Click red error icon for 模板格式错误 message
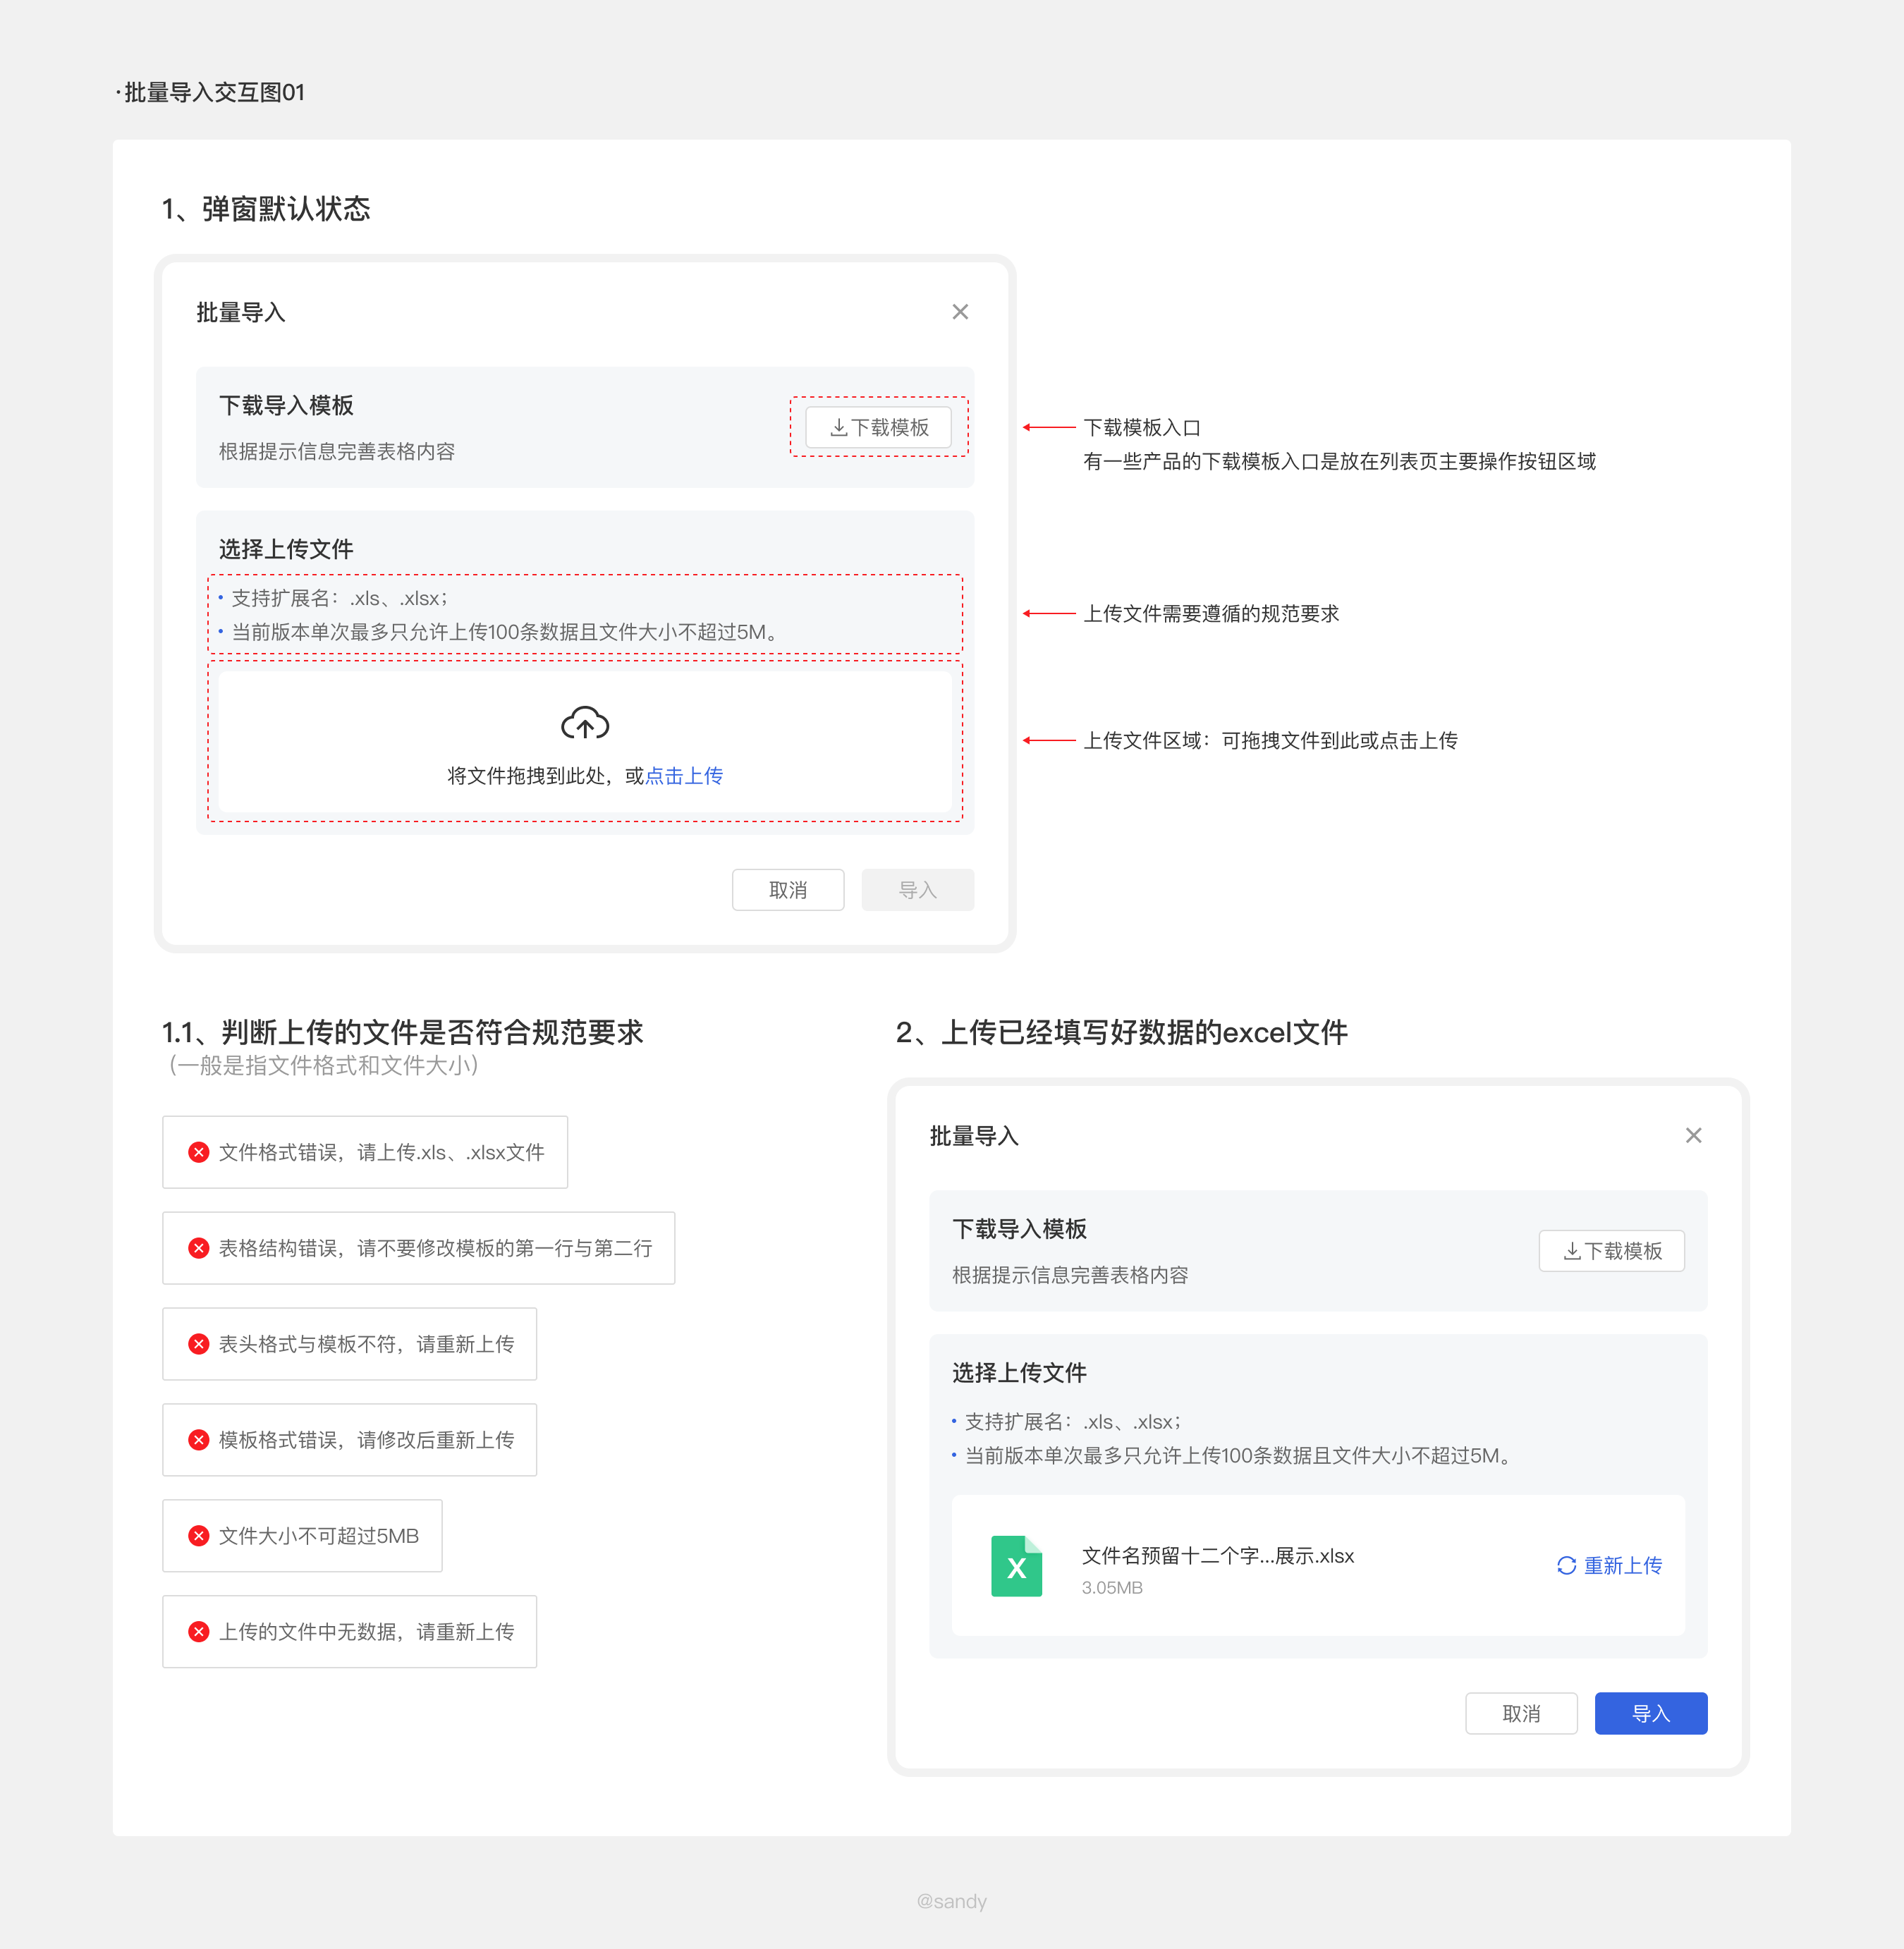Viewport: 1904px width, 1949px height. (x=199, y=1440)
